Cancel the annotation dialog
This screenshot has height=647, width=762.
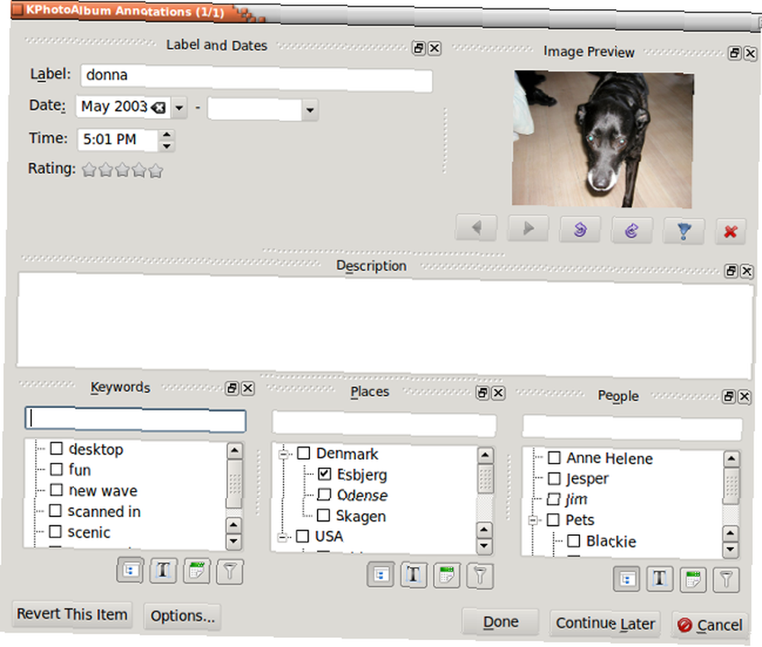[x=710, y=625]
